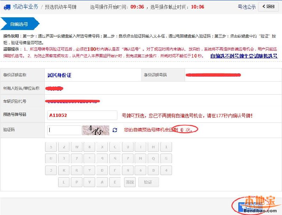Image resolution: width=282 pixels, height=215 pixels.
Task: Click the 机动车业务 breadcrumb link
Action: point(25,7)
